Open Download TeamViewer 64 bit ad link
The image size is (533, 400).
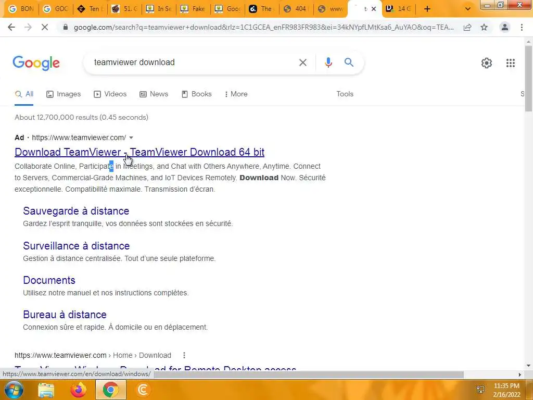coord(139,152)
